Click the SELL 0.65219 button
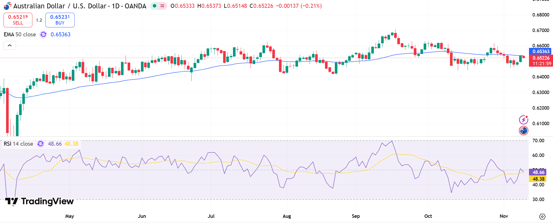The height and width of the screenshot is (223, 553). click(x=18, y=20)
